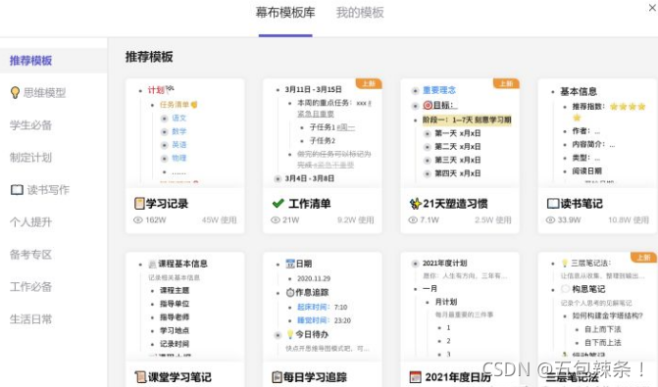
Task: Click 重要理念 node bullet
Action: point(415,91)
